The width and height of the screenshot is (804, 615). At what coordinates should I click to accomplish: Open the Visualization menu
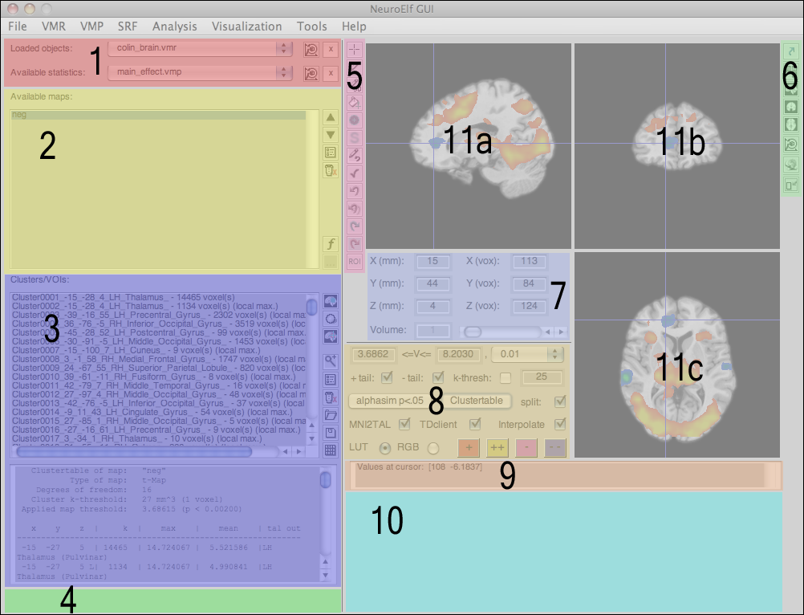pos(248,26)
